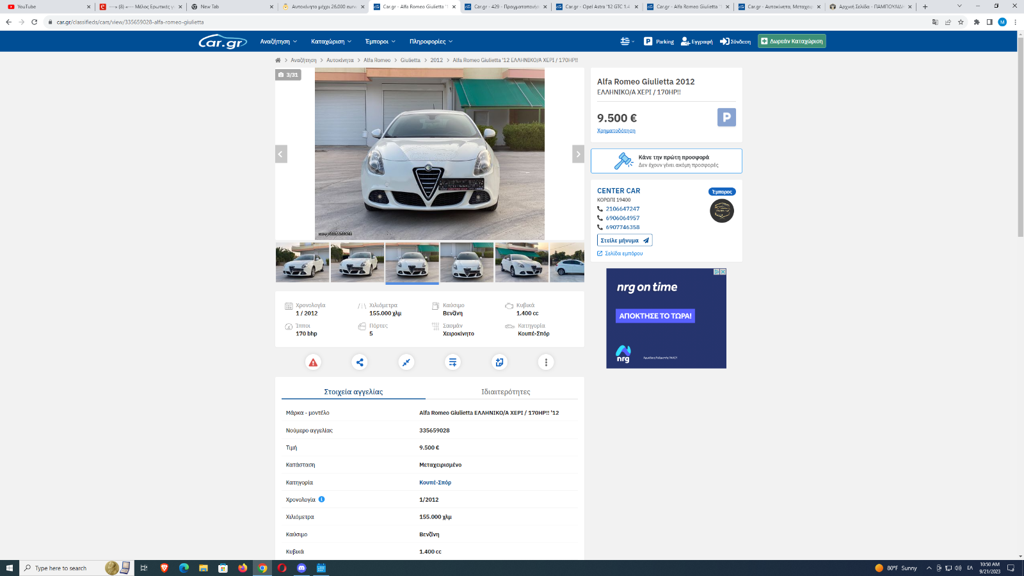
Task: Expand the Αναζήτηση menu
Action: pyautogui.click(x=278, y=42)
